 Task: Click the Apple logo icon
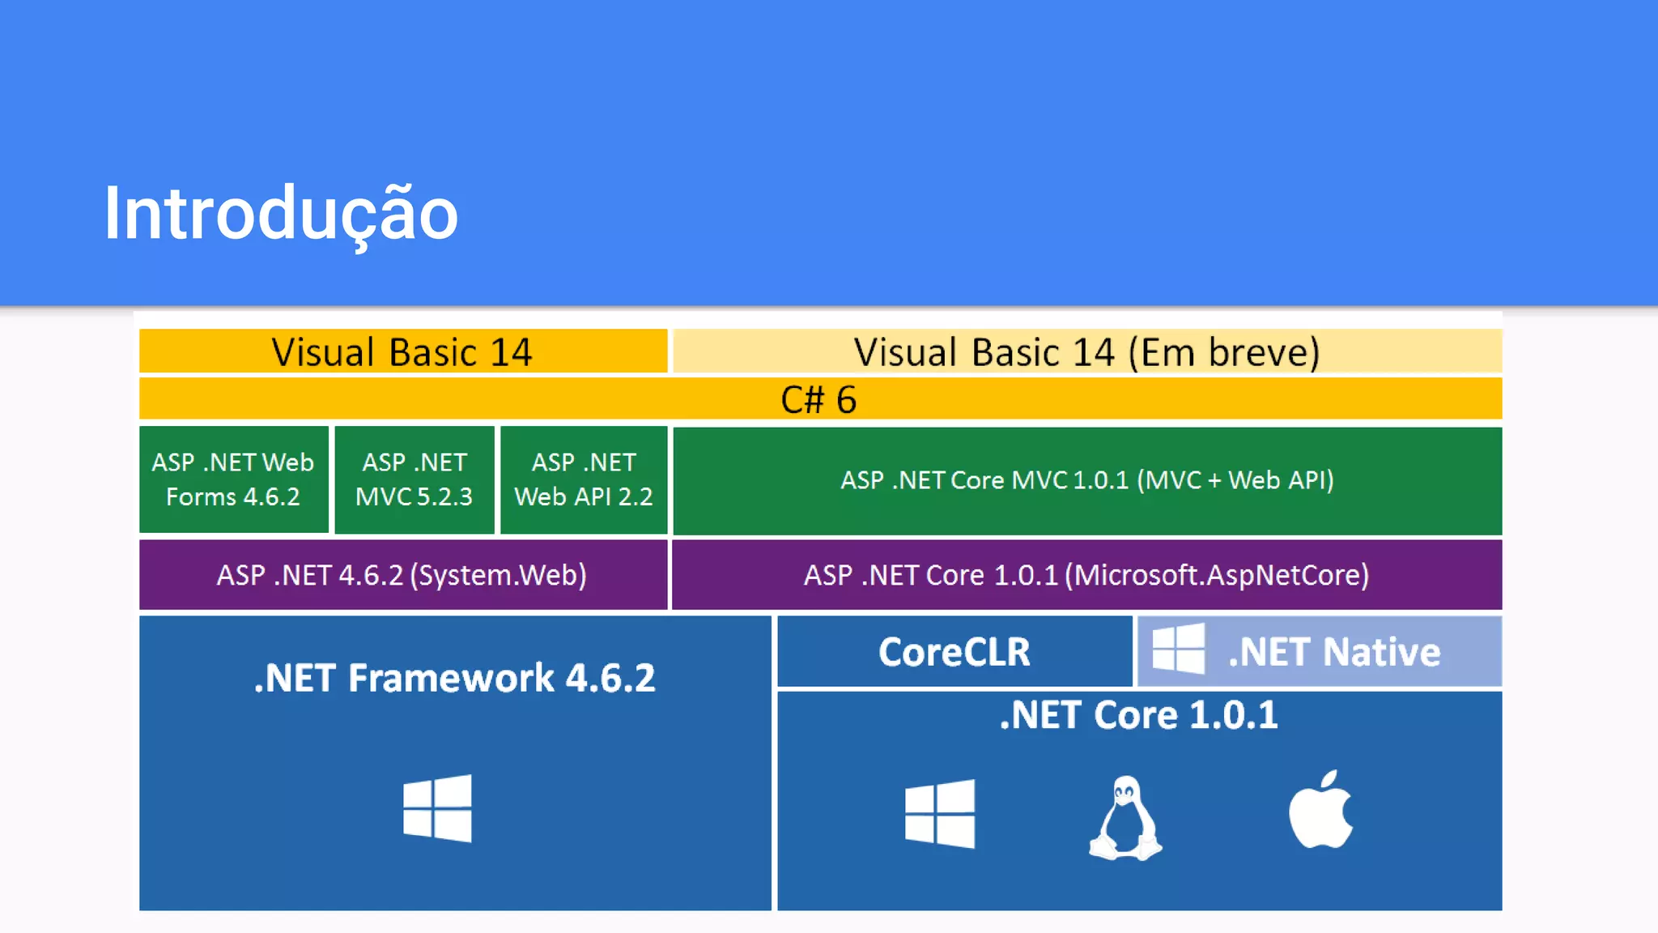point(1320,810)
